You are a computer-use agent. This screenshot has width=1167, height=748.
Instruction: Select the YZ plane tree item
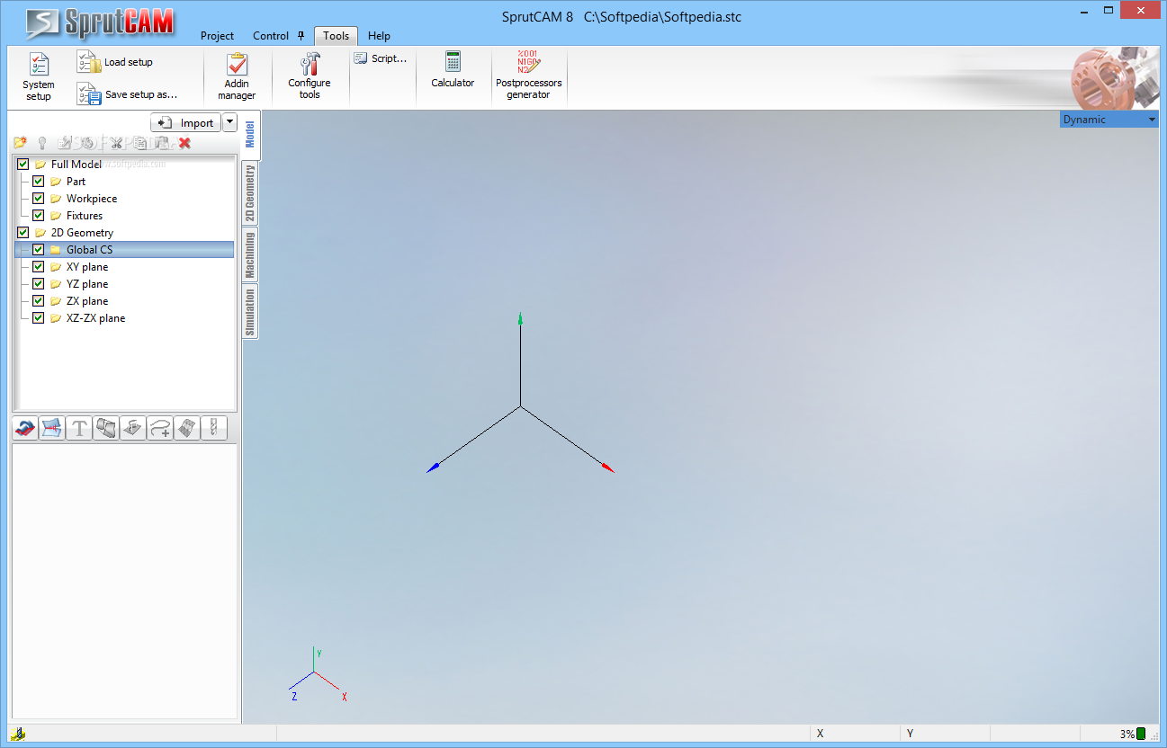point(87,284)
